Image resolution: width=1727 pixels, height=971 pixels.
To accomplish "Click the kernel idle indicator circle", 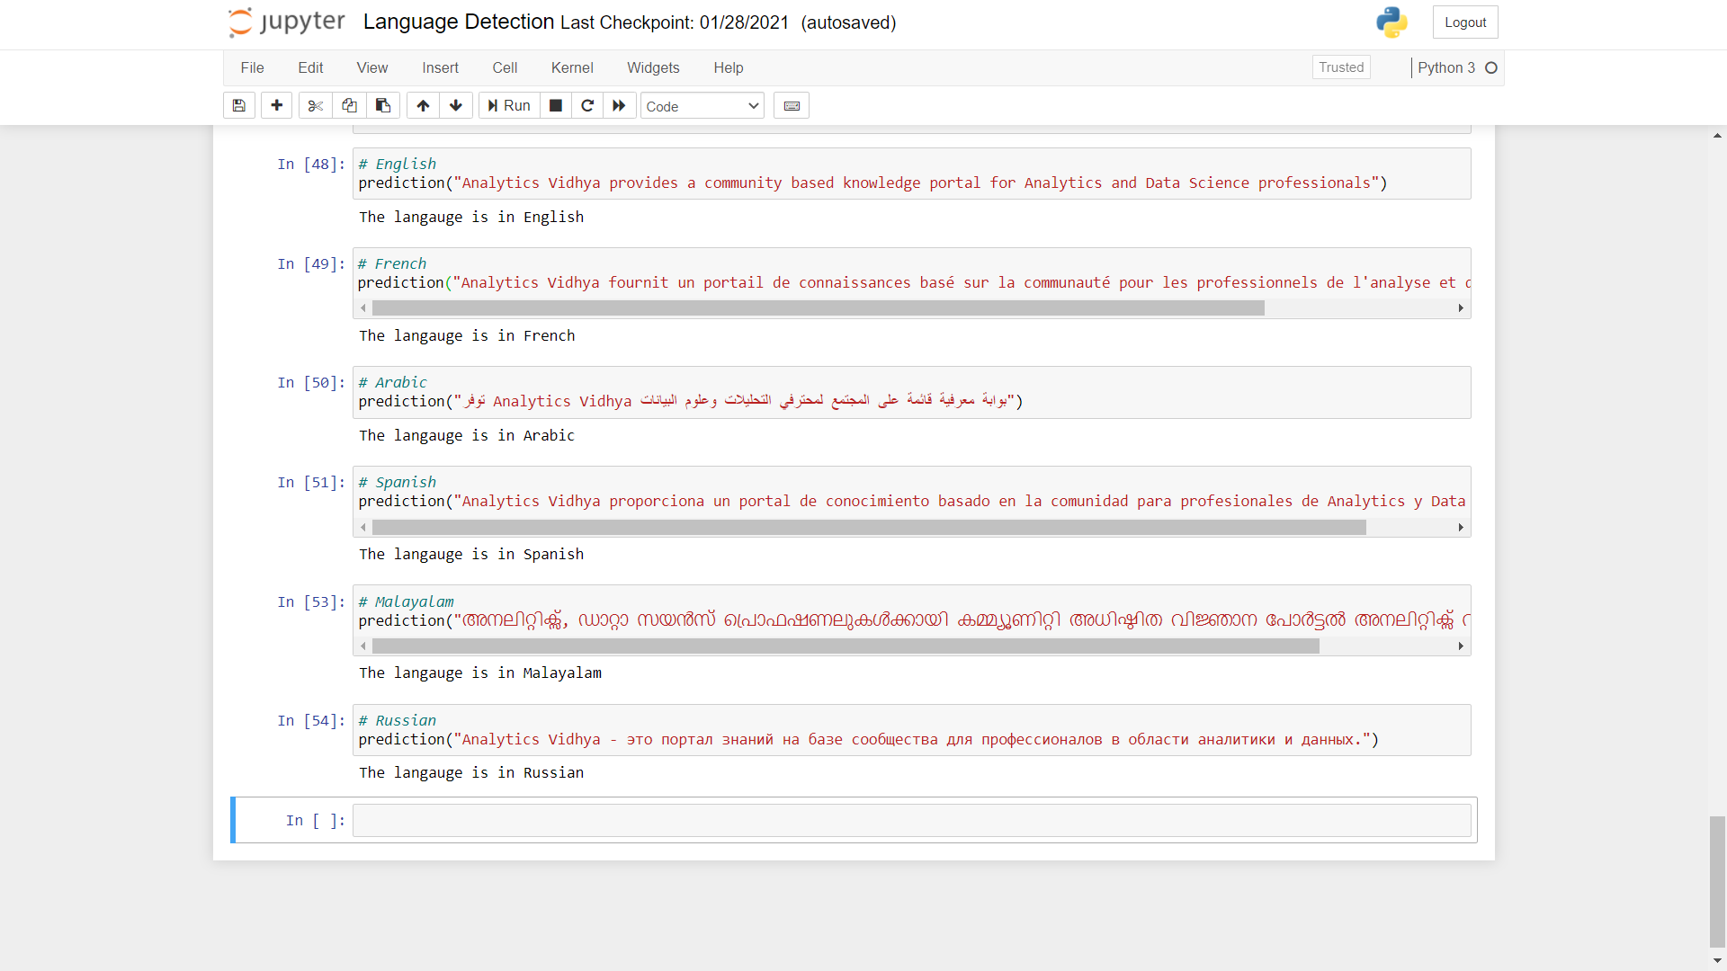I will point(1491,68).
